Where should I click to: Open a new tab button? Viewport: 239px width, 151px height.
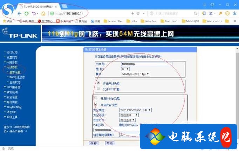click(x=64, y=6)
